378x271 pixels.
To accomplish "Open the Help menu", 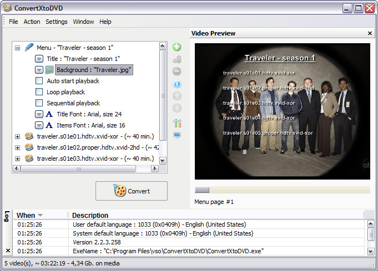I will point(105,22).
